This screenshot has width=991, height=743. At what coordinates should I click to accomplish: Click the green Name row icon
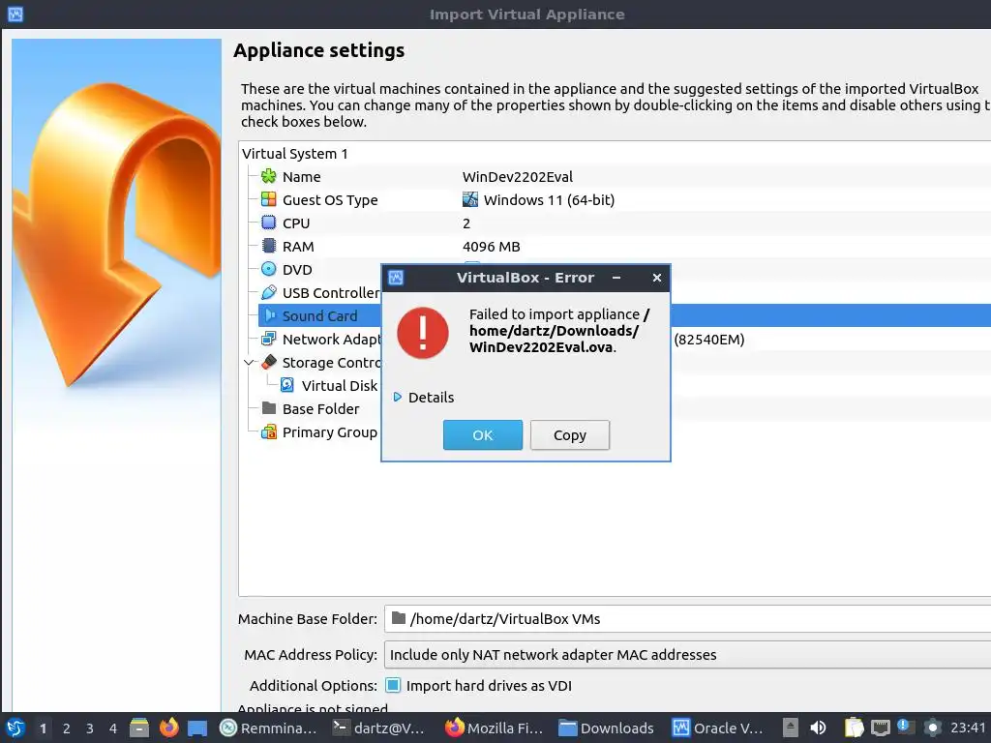[x=269, y=176]
